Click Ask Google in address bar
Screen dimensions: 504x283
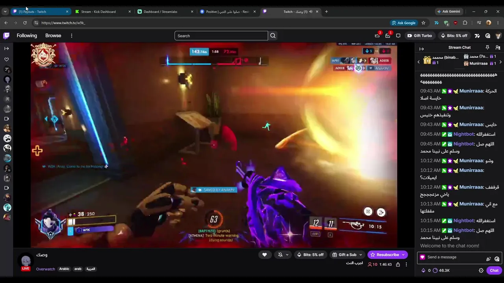pyautogui.click(x=404, y=23)
